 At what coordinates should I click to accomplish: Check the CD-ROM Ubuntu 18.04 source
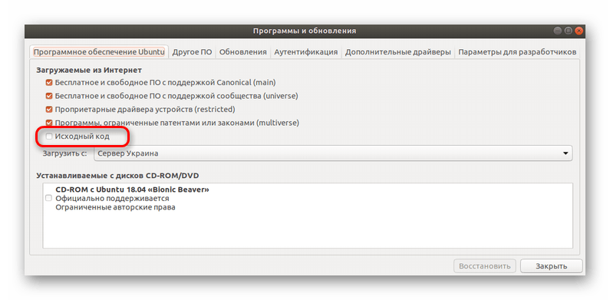pos(48,199)
